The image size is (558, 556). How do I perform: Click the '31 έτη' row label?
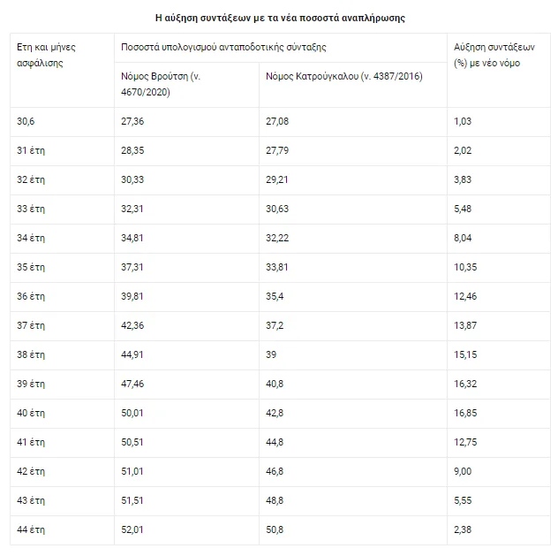[31, 149]
